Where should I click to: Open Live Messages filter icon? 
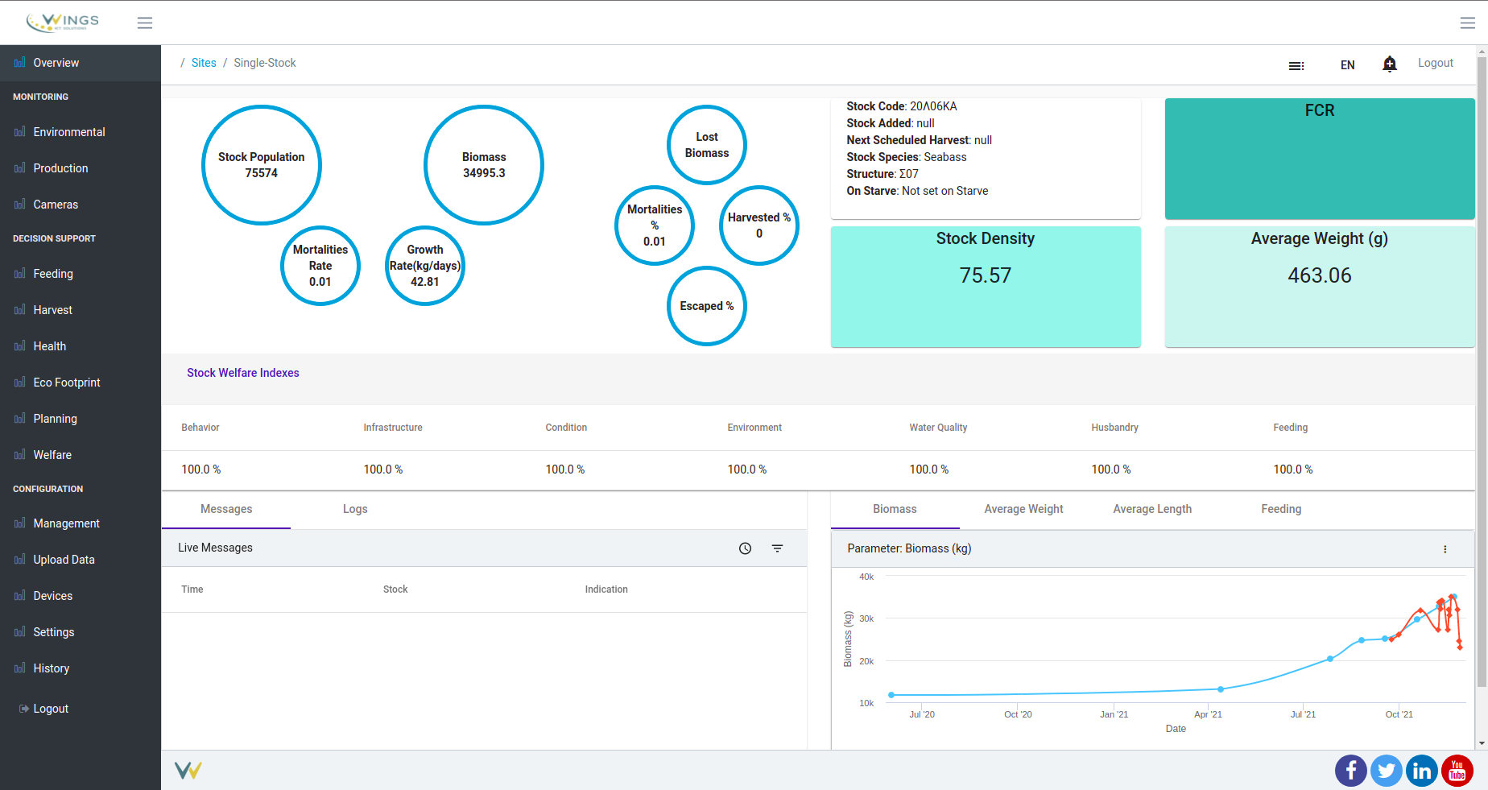point(777,548)
